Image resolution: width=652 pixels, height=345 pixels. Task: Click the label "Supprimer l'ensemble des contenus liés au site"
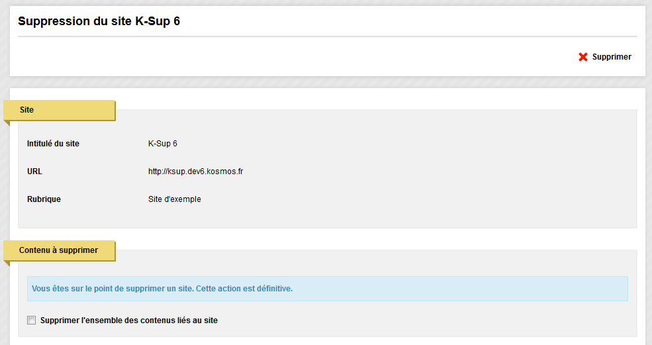click(129, 320)
